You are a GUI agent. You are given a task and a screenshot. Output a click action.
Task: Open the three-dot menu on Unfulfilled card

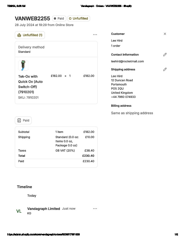(x=95, y=35)
